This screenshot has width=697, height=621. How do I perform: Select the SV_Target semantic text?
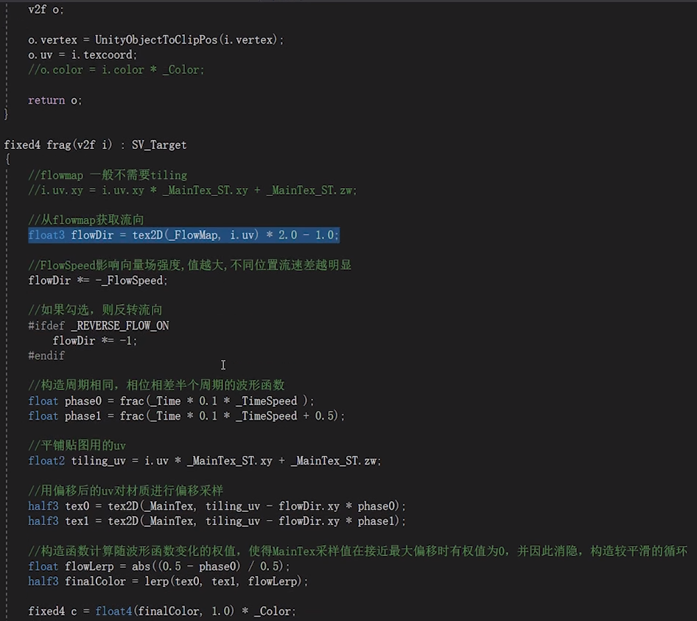point(159,145)
